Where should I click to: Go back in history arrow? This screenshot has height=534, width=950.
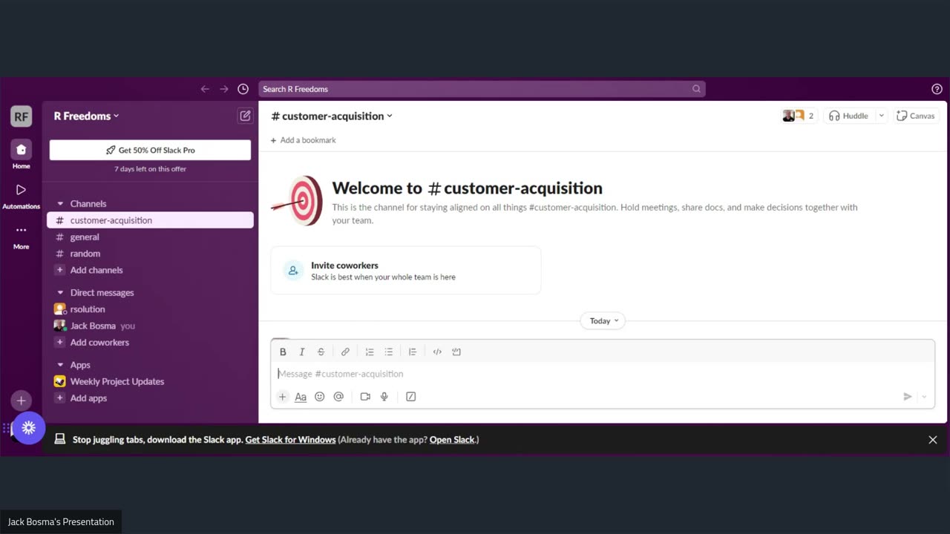pos(205,89)
